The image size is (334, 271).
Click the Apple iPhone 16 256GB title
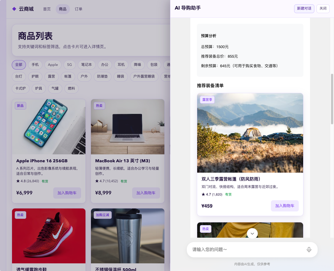tap(42, 161)
